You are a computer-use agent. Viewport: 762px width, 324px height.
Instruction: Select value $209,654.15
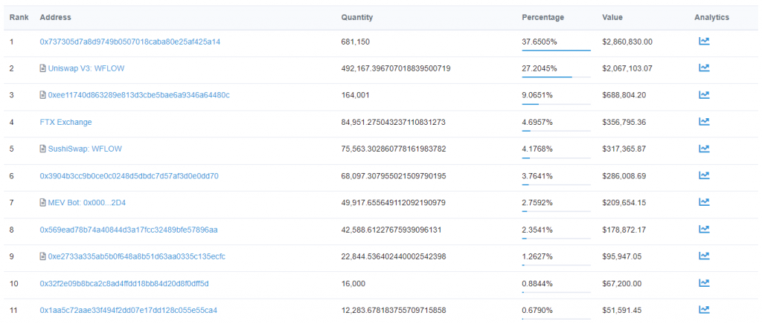click(x=624, y=203)
